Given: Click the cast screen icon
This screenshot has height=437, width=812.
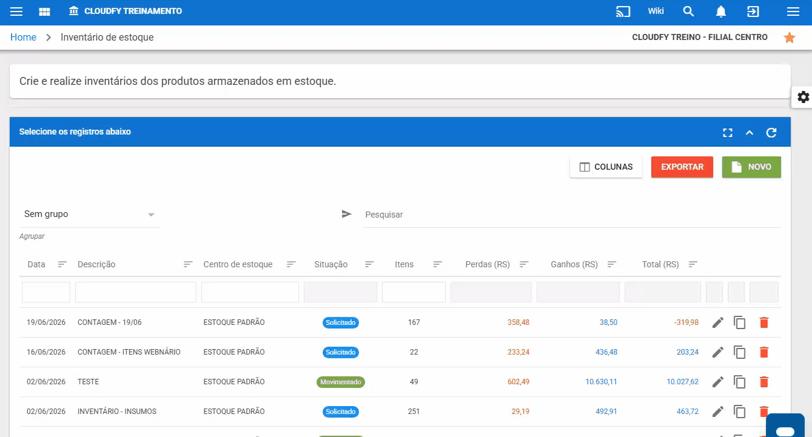Looking at the screenshot, I should click(623, 12).
